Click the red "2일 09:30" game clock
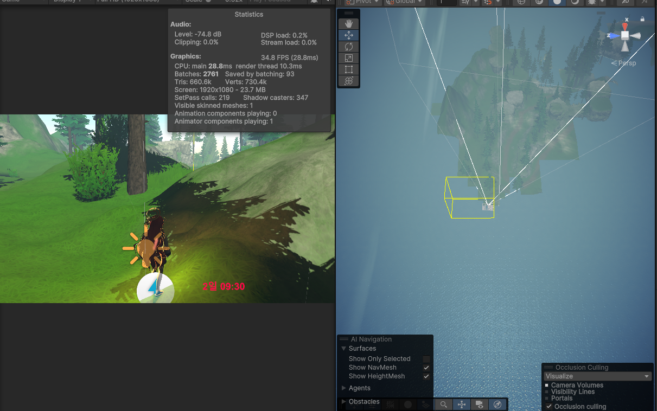Image resolution: width=657 pixels, height=411 pixels. [224, 286]
